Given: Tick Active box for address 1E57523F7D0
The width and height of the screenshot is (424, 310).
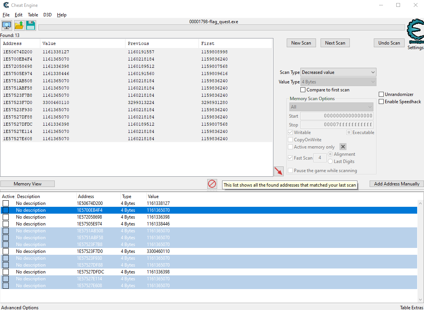Looking at the screenshot, I should coord(6,251).
